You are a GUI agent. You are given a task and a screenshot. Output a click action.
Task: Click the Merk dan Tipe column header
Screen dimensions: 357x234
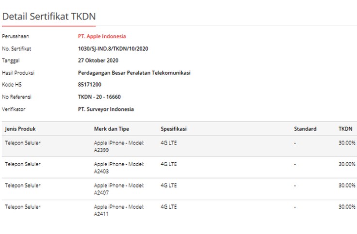click(112, 129)
